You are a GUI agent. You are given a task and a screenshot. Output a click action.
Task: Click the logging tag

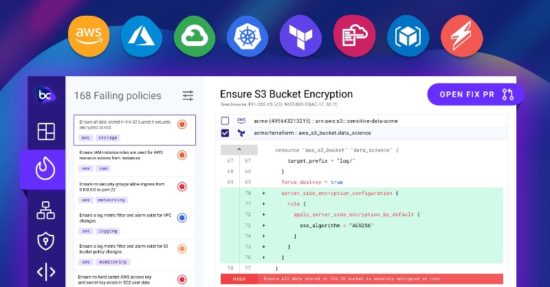pos(108,231)
